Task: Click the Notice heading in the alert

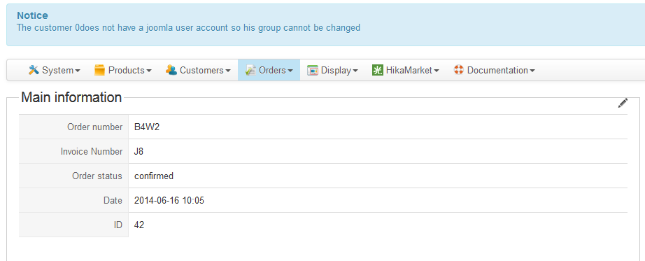Action: (32, 15)
